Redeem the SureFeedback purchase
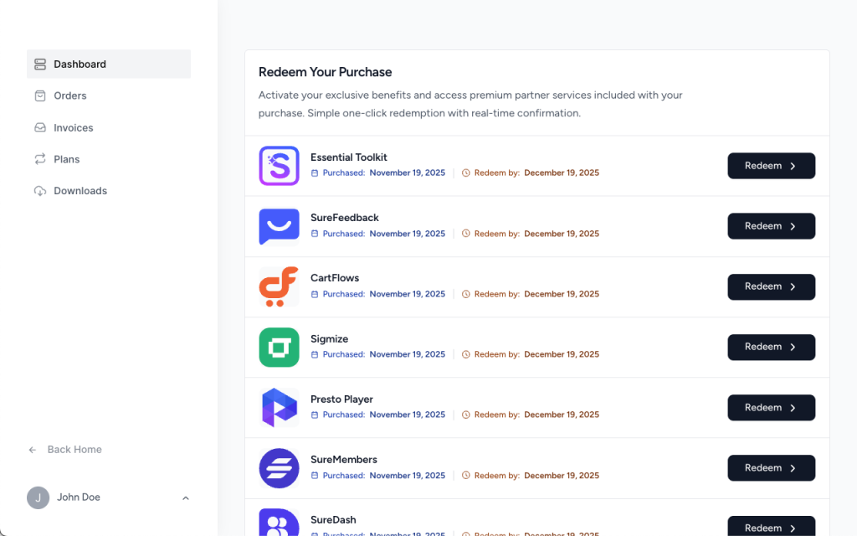The height and width of the screenshot is (536, 857). point(771,226)
